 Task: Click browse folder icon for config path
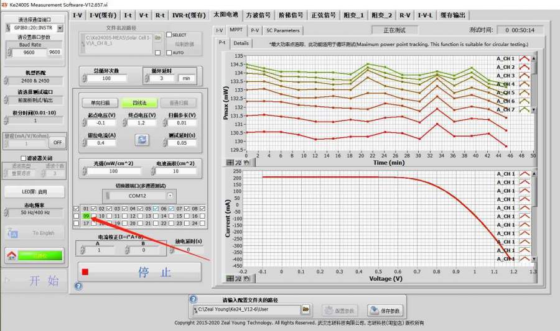(306, 309)
